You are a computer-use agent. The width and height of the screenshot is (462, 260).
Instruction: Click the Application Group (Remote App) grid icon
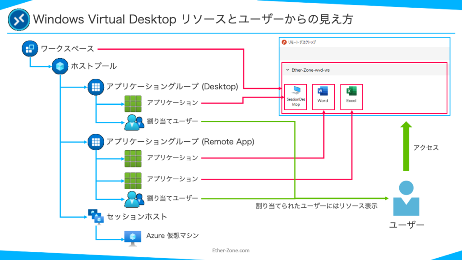click(x=96, y=142)
